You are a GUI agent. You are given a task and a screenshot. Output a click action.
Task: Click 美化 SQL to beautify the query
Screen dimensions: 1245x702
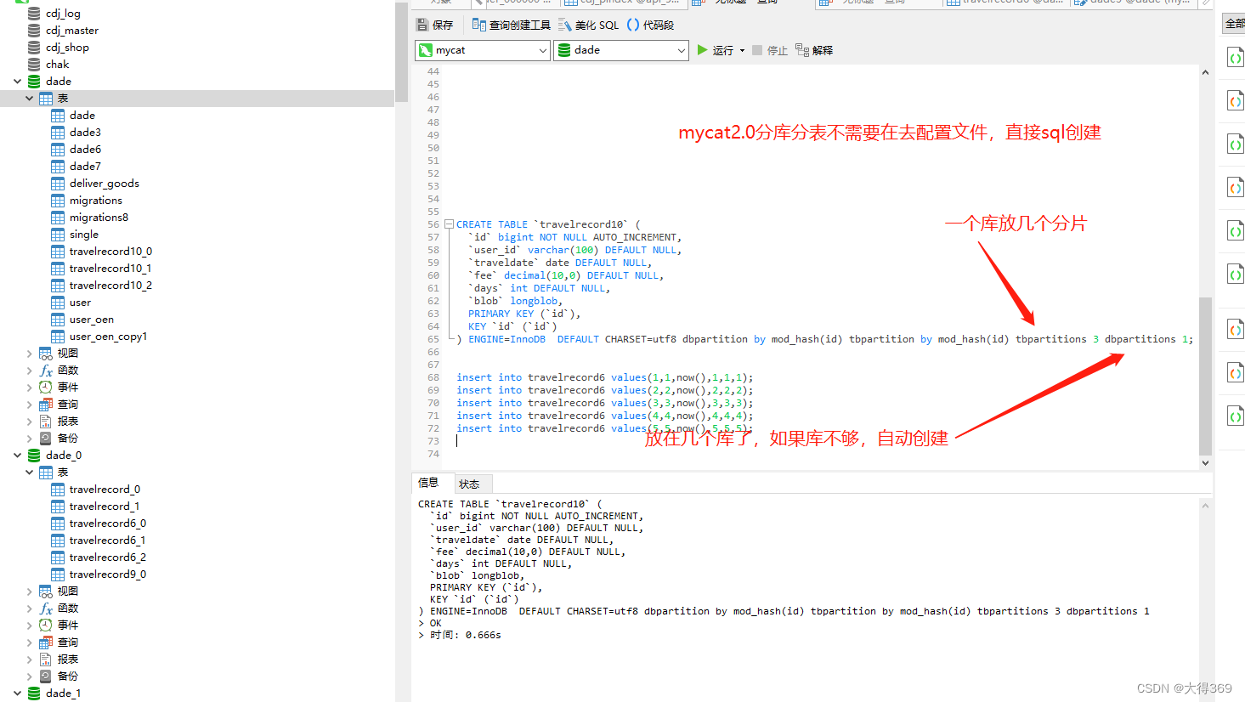tap(588, 25)
